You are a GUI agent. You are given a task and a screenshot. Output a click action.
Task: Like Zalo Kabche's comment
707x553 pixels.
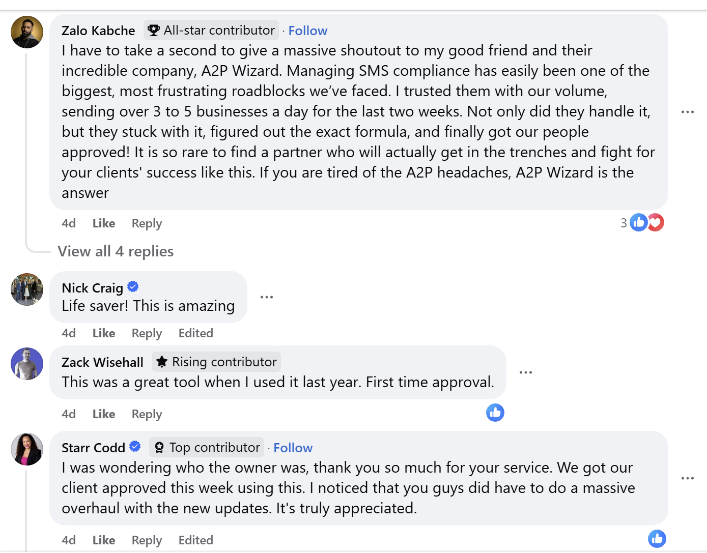coord(104,223)
